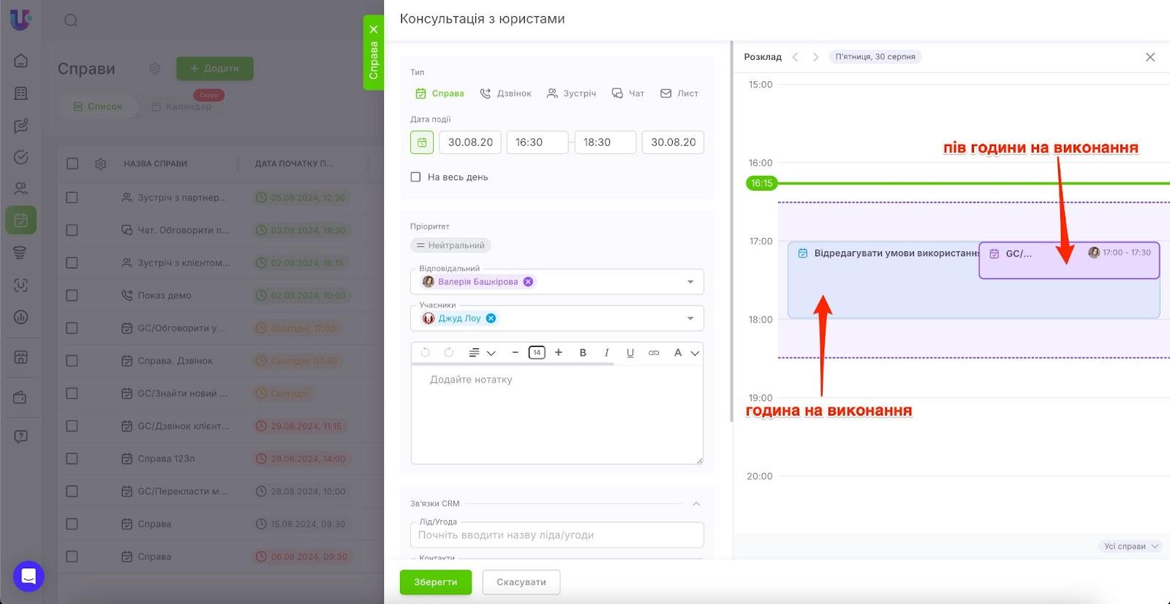Click the Скасувати button
1170x604 pixels.
click(521, 582)
